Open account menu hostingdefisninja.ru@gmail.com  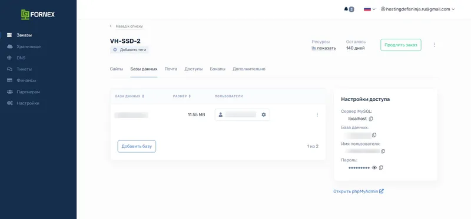click(x=417, y=9)
